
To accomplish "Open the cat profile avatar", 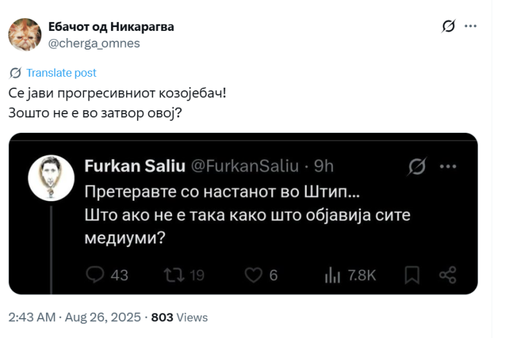I will pyautogui.click(x=25, y=34).
